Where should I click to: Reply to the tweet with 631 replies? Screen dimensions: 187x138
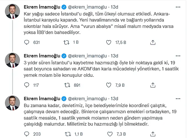pyautogui.click(x=27, y=43)
